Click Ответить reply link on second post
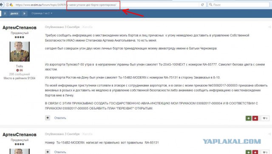The width and height of the screenshot is (272, 154). 60,152
